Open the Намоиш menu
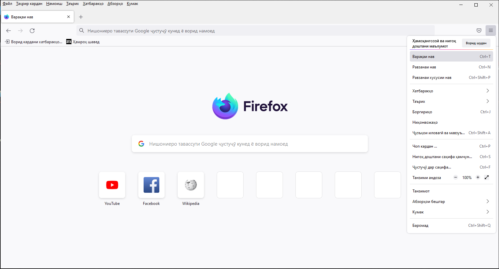The width and height of the screenshot is (499, 269). pos(54,4)
